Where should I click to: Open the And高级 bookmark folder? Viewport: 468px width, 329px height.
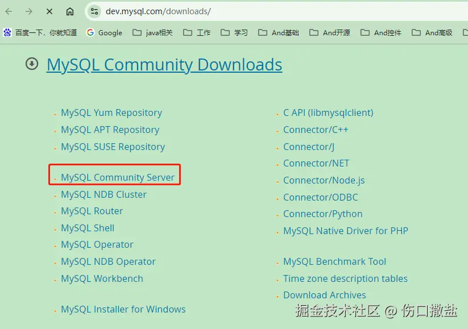coord(432,32)
